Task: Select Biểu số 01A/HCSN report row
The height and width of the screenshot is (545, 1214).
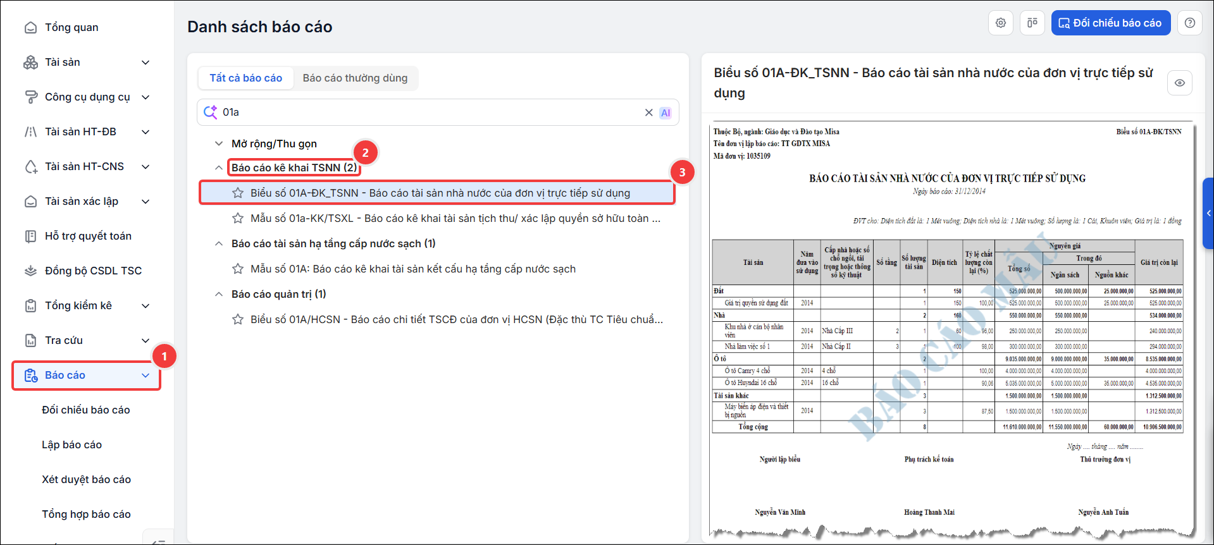Action: tap(438, 319)
